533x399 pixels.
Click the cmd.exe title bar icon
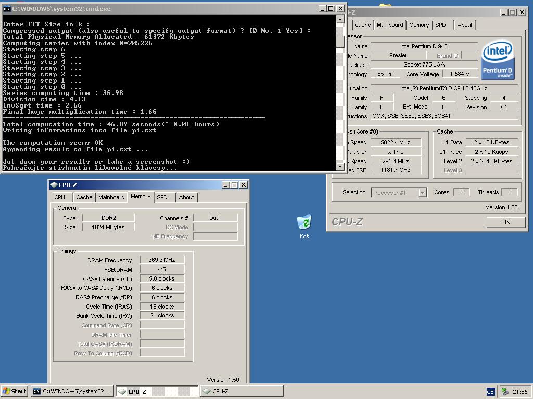tap(6, 9)
